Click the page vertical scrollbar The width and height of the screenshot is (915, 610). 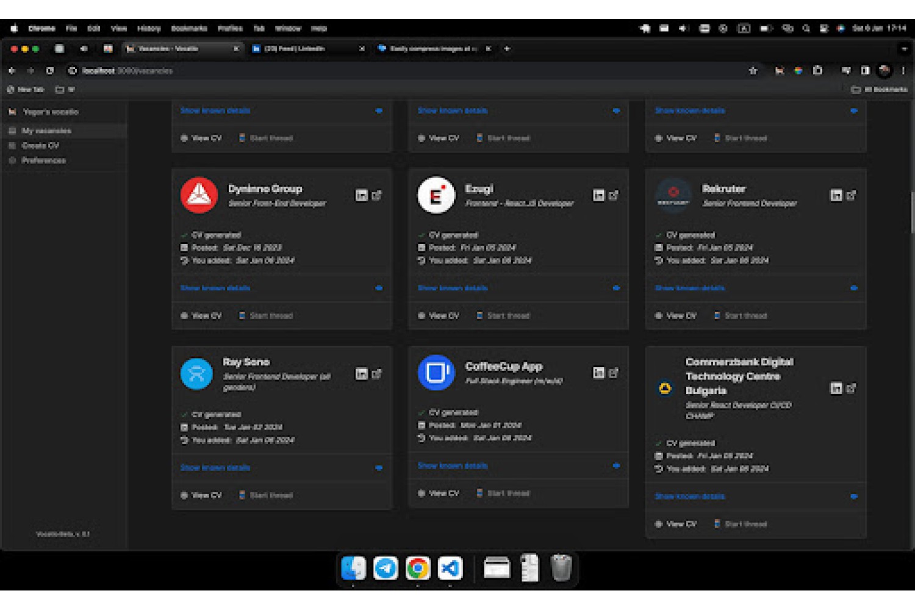[912, 212]
